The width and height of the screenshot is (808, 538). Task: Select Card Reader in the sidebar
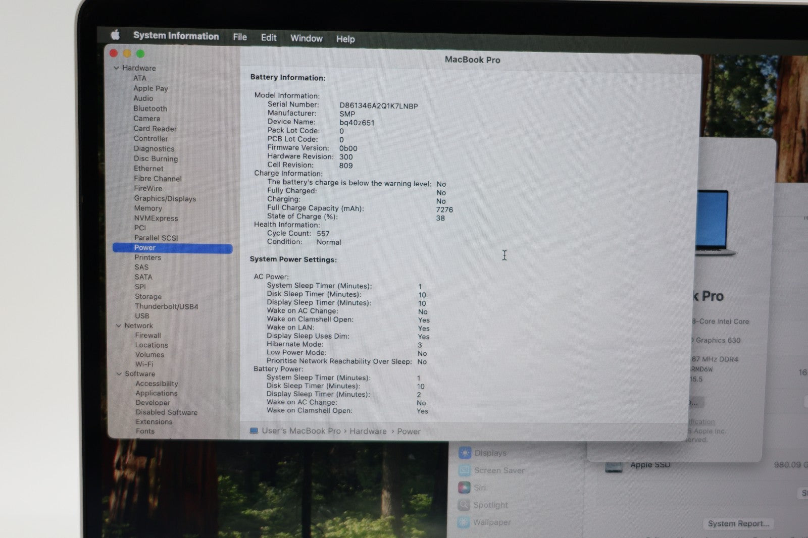coord(155,129)
